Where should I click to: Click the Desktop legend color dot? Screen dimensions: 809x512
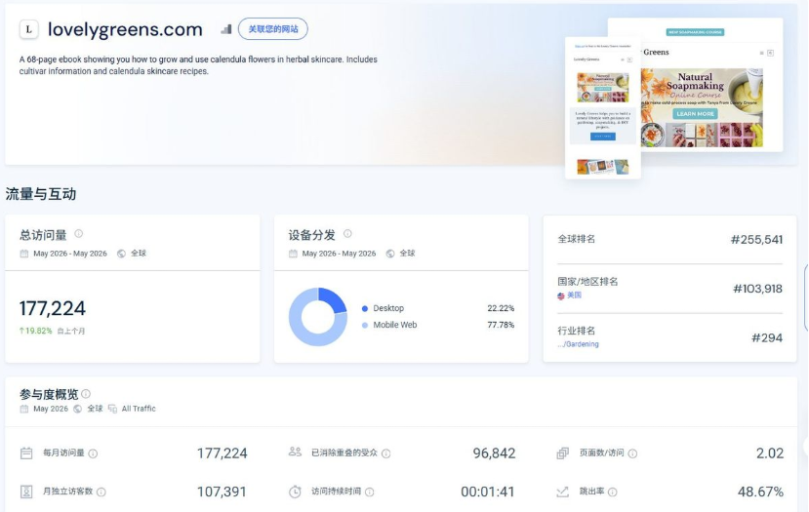coord(365,309)
